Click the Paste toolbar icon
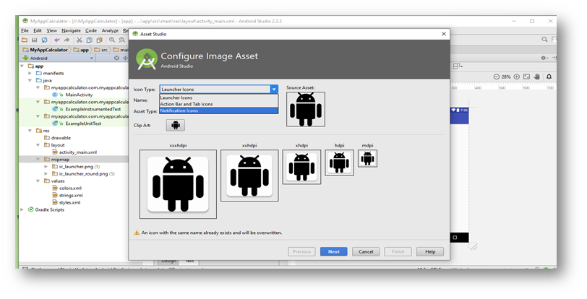587x299 pixels. [99, 40]
